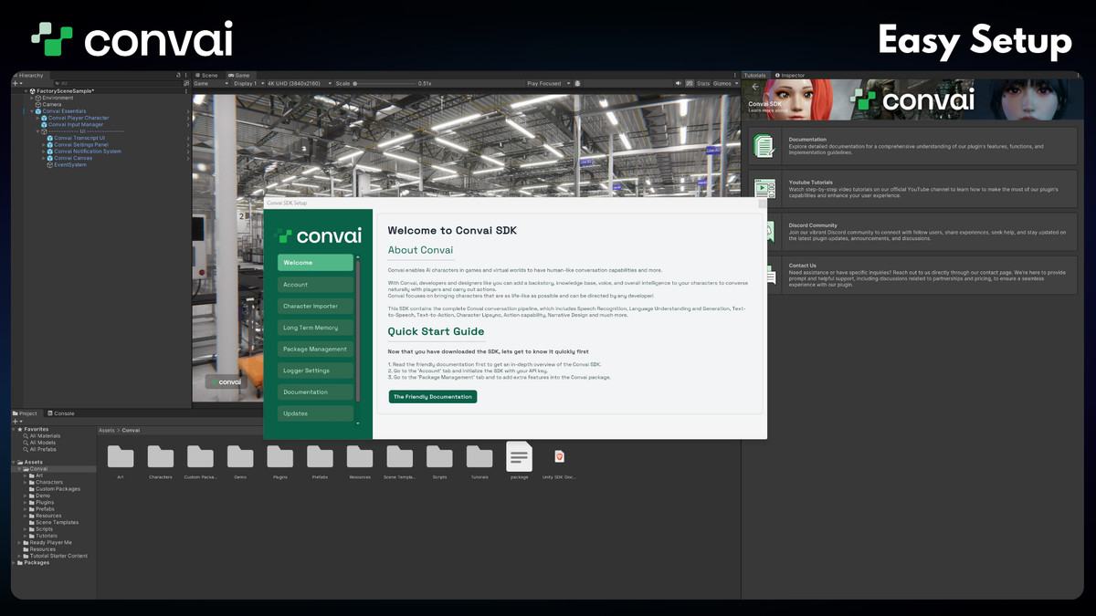Open the Hierarchy panel three-dot menu
Viewport: 1096px width, 616px height.
(186, 76)
